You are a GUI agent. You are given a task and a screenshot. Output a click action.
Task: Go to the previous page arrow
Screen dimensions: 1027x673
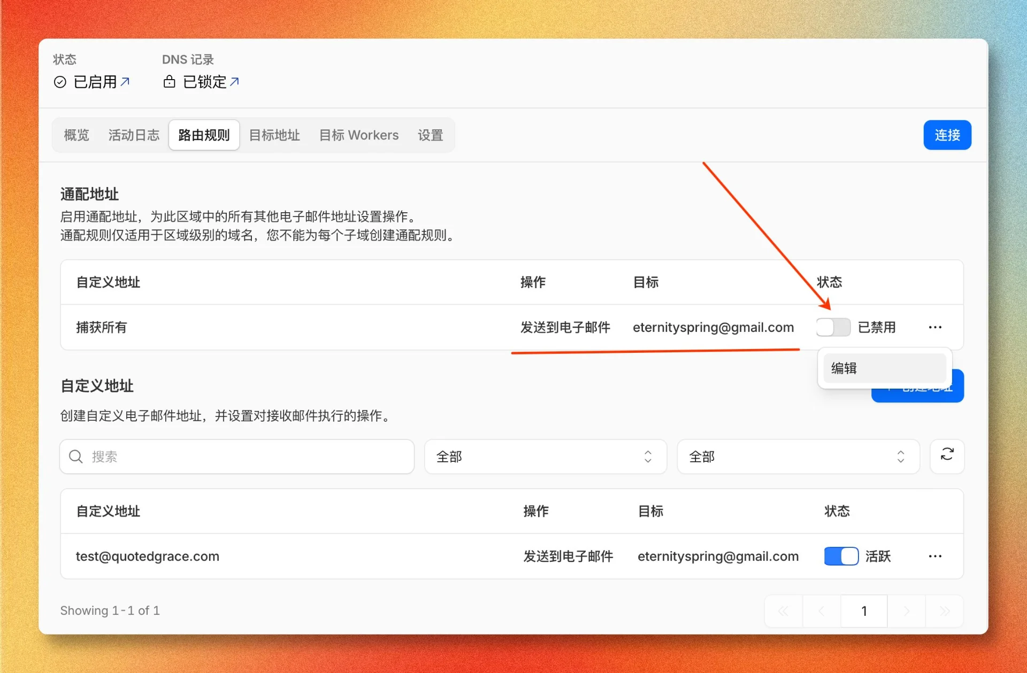[x=821, y=611]
